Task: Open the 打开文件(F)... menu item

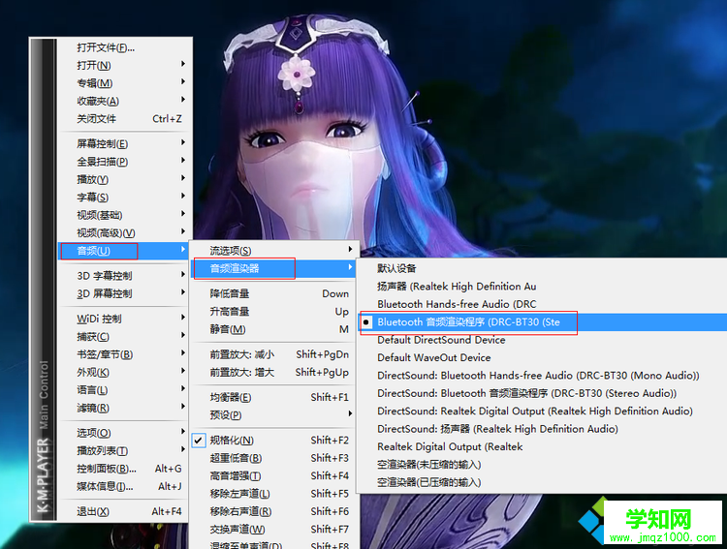Action: (x=124, y=47)
